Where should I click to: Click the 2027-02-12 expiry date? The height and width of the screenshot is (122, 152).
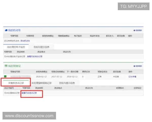(x=57, y=77)
